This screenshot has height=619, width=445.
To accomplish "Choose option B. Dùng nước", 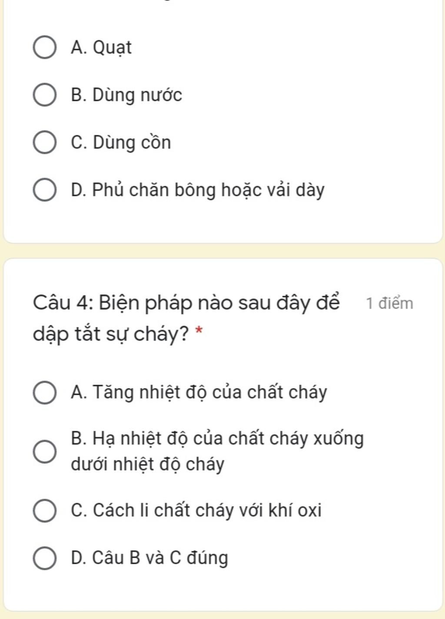I will click(44, 95).
